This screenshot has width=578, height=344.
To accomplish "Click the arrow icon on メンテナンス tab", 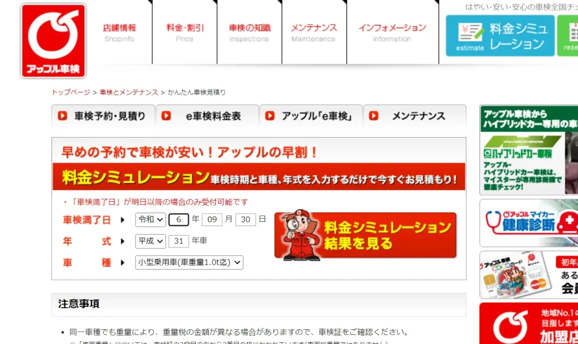I will pyautogui.click(x=374, y=116).
